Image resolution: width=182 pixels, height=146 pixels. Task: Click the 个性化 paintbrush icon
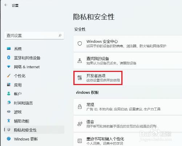tap(9, 76)
